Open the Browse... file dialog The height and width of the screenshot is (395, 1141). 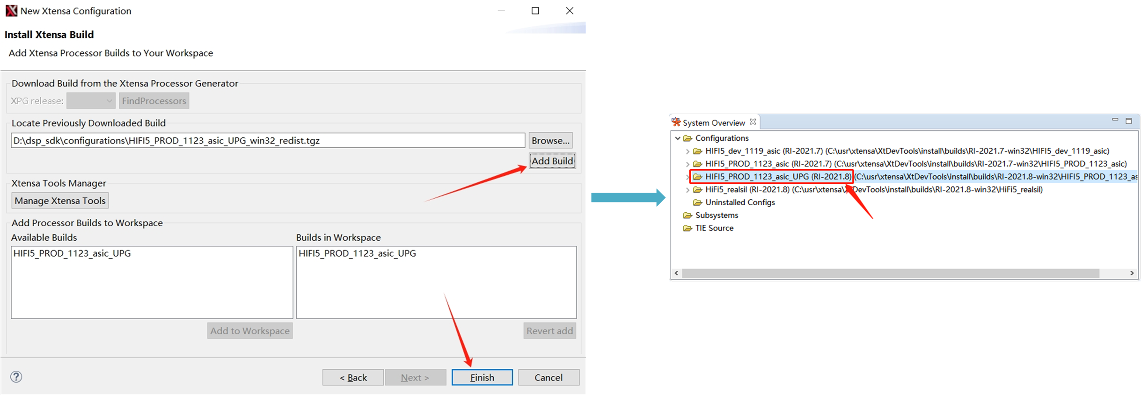click(x=550, y=140)
